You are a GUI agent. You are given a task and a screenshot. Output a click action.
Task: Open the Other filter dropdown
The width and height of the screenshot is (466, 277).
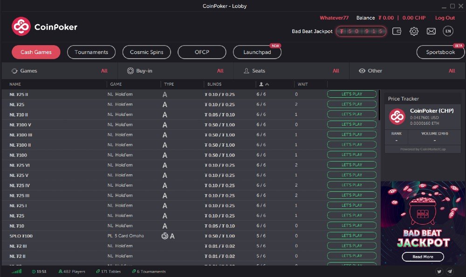(407, 71)
